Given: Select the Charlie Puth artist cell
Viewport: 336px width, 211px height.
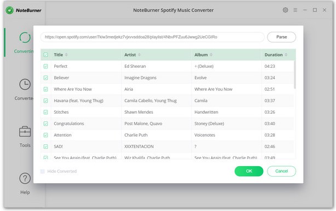Looking at the screenshot, I should (x=156, y=135).
